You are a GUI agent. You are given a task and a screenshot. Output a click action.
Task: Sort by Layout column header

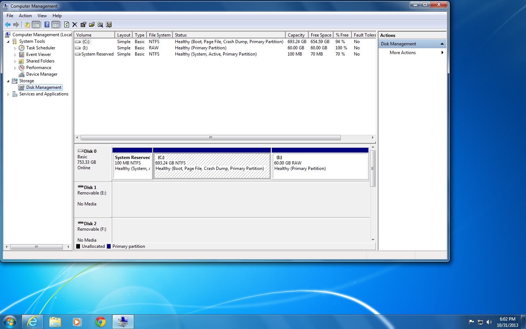point(123,35)
